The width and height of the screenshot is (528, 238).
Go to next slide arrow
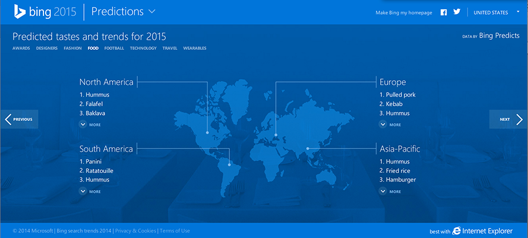[509, 119]
